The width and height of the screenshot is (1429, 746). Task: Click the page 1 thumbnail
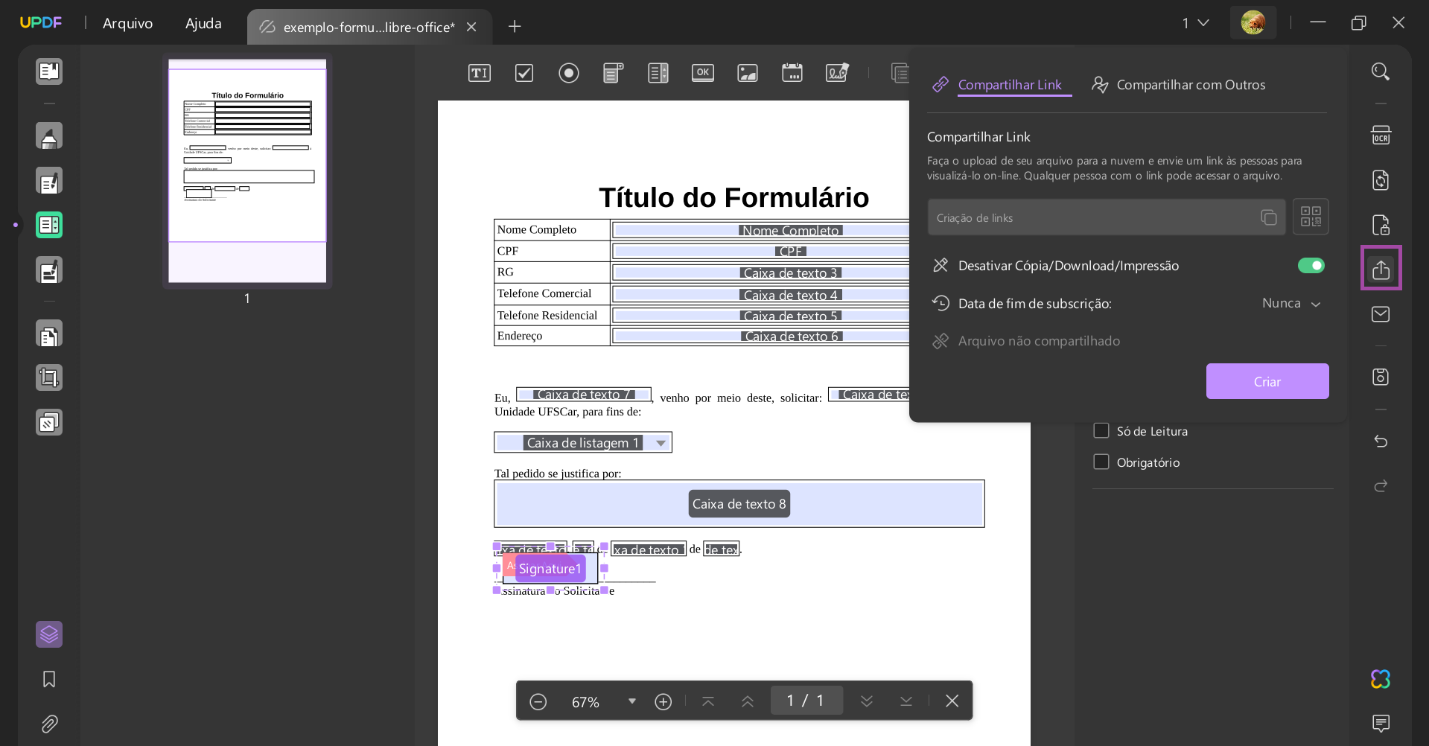pos(246,170)
